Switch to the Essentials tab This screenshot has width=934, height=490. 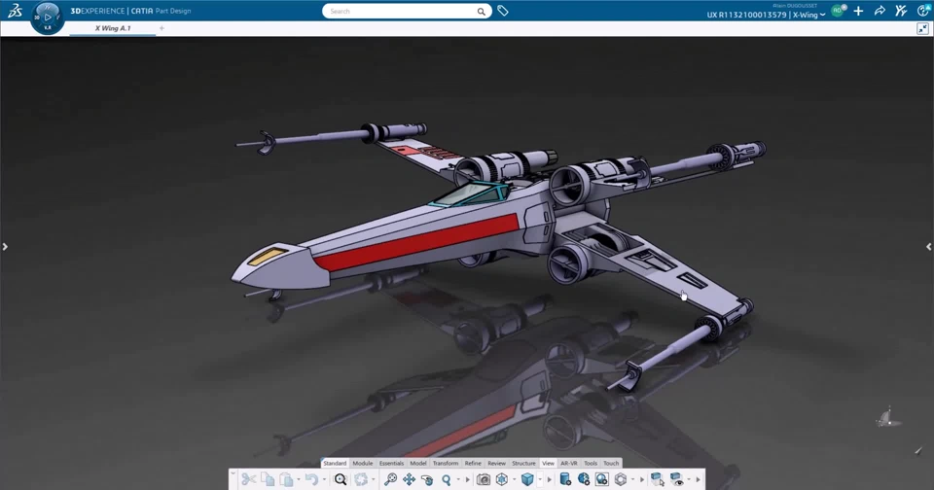[391, 463]
